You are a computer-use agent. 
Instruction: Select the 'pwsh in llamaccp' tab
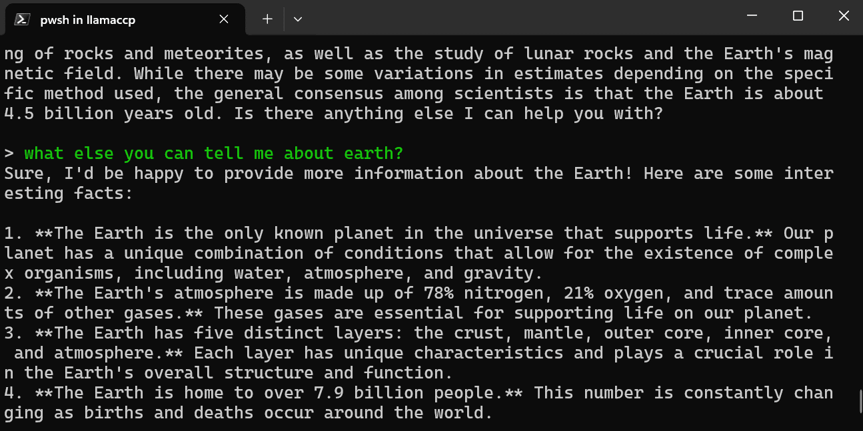(x=125, y=19)
